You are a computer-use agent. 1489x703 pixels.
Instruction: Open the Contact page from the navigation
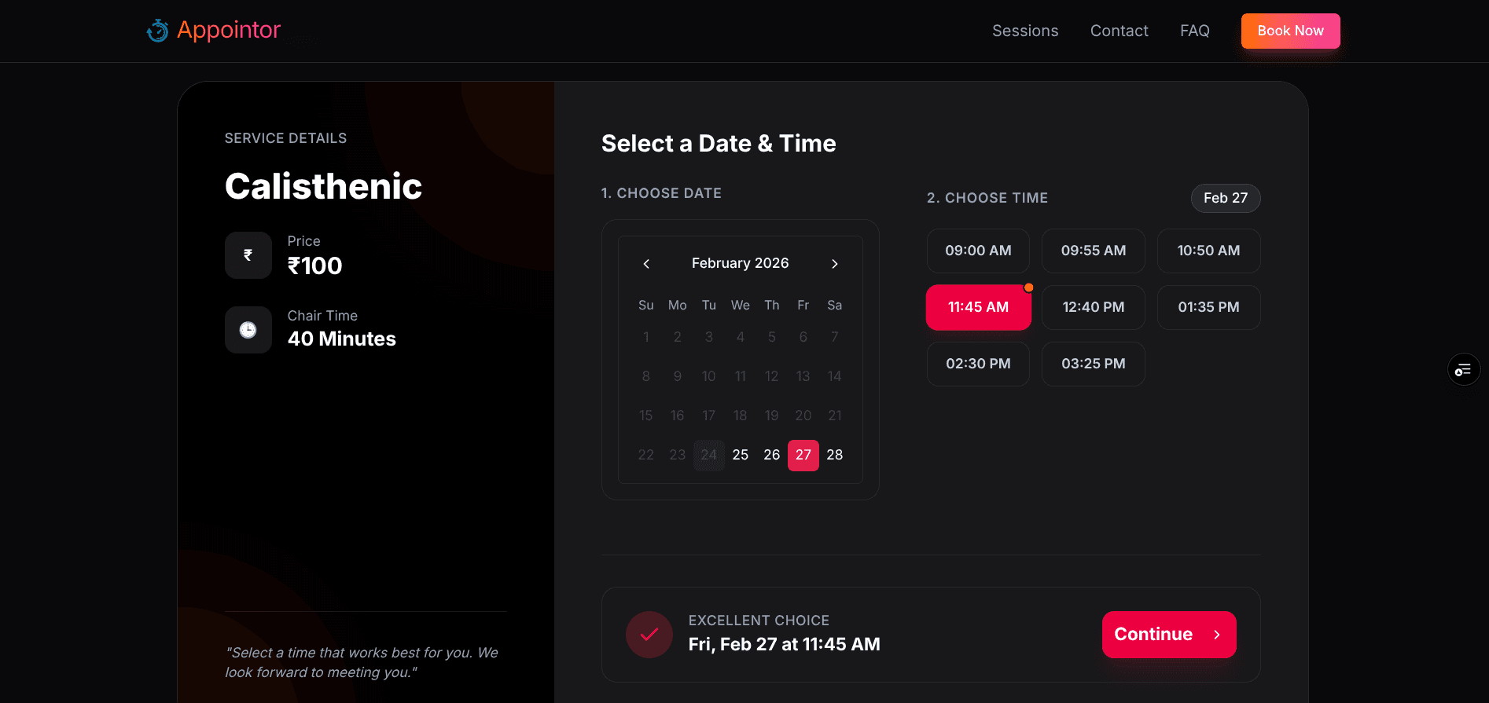coord(1119,31)
